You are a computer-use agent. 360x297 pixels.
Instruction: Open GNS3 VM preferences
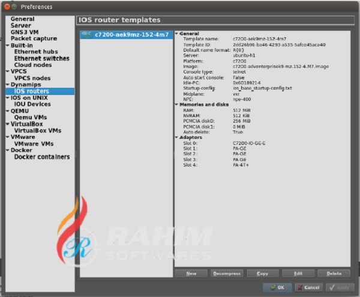[x=25, y=32]
